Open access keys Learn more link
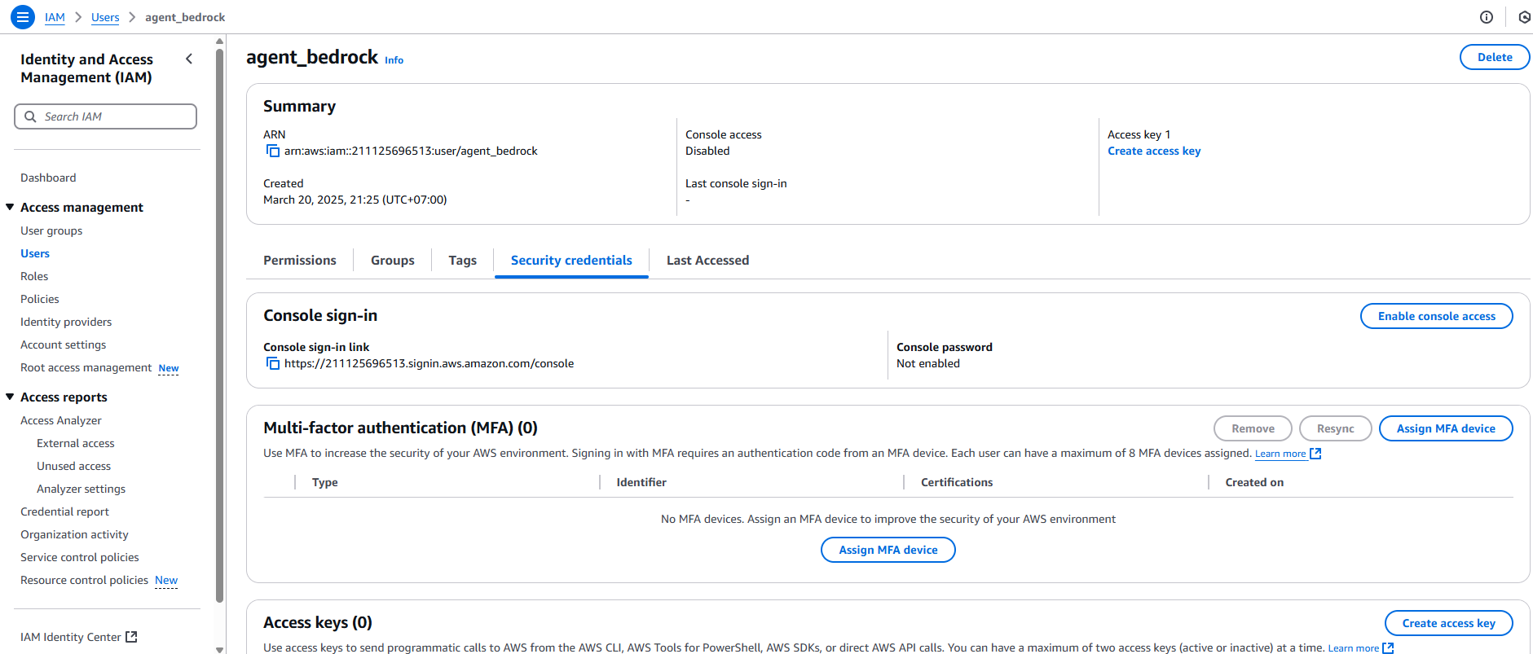This screenshot has width=1533, height=654. [1353, 648]
